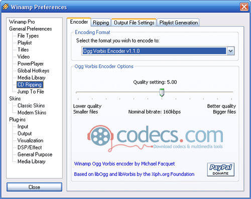Screen dimensions: 251x199
Task: Click the PayPal Donate button
Action: click(220, 169)
